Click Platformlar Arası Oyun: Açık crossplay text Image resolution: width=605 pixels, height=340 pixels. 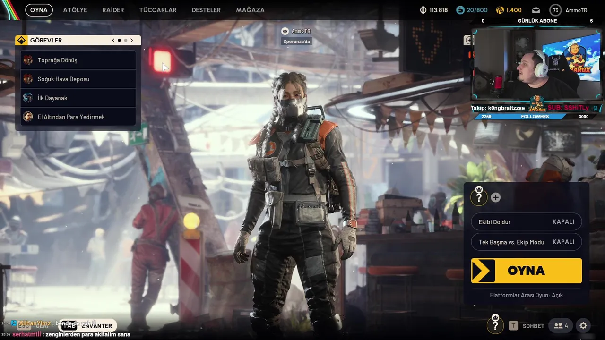coord(527,295)
